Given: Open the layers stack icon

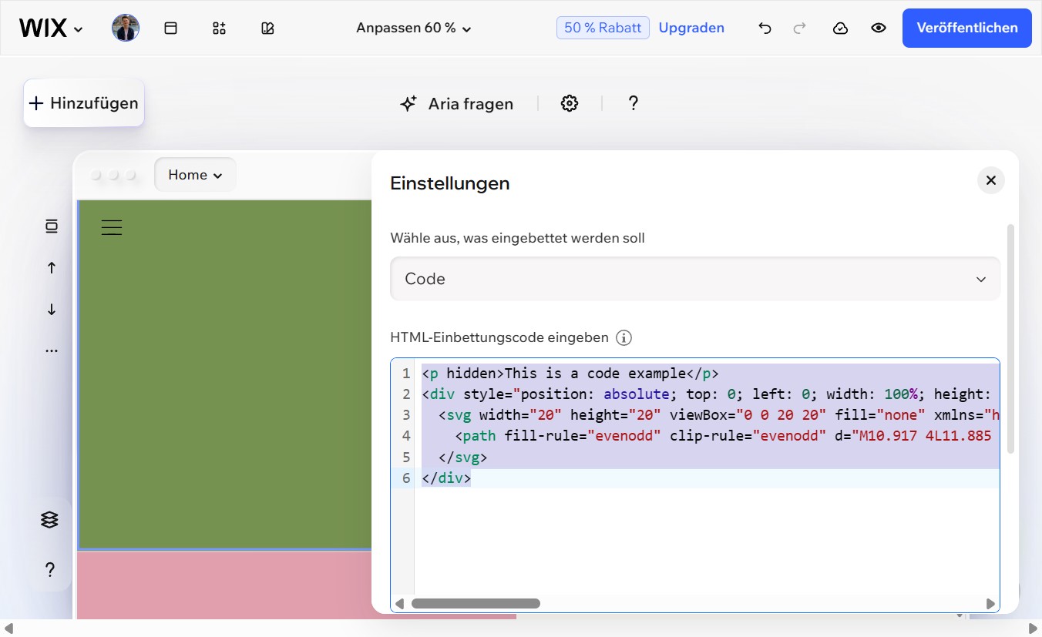Looking at the screenshot, I should pyautogui.click(x=49, y=520).
